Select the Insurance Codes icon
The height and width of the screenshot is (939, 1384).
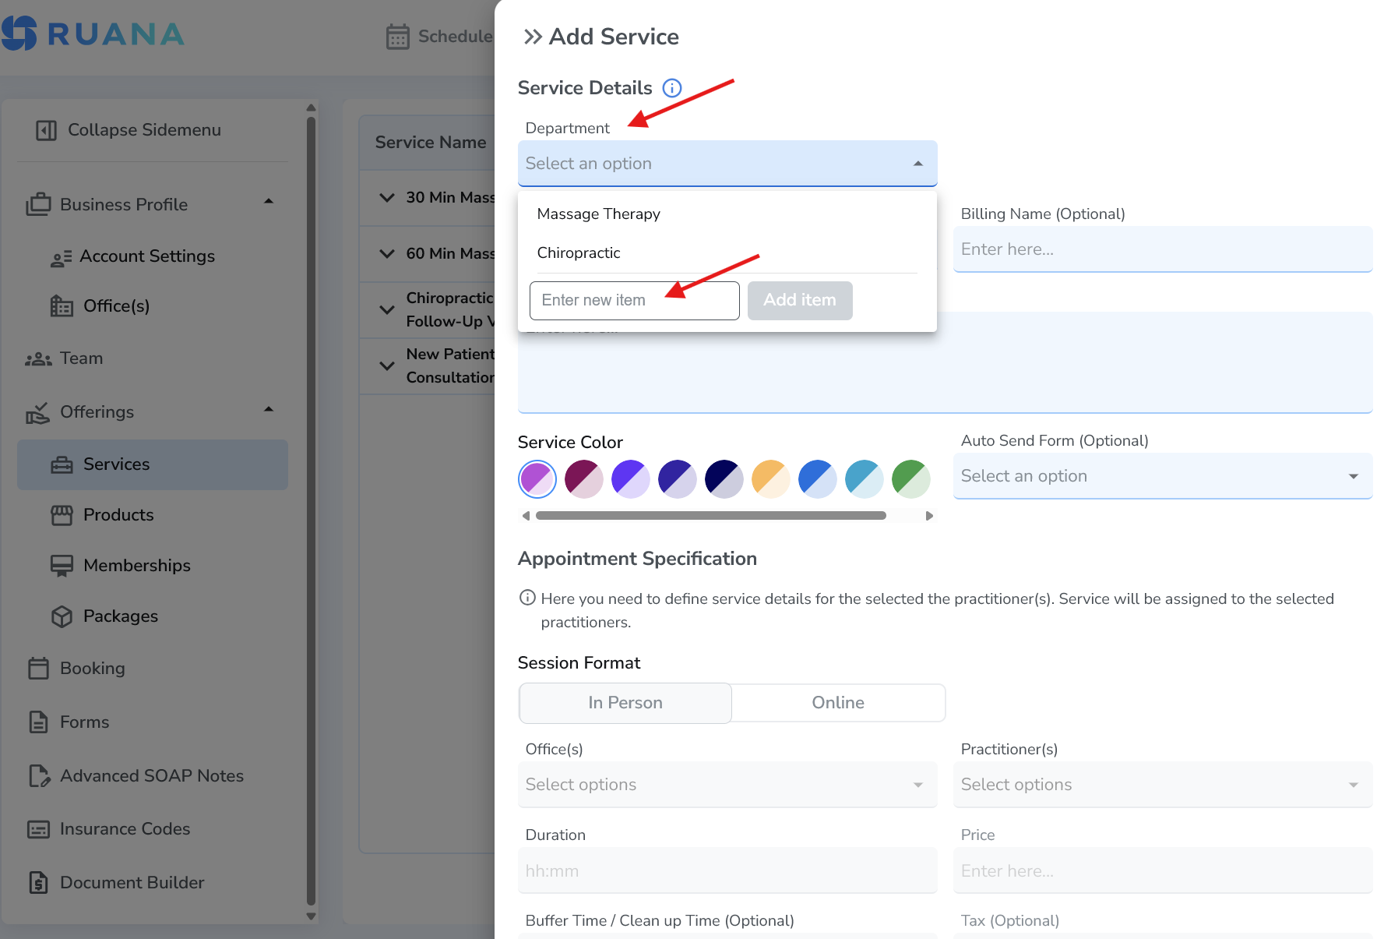[40, 828]
